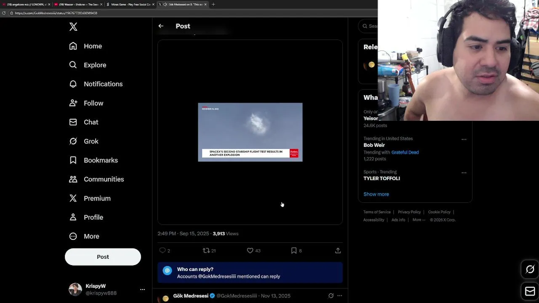This screenshot has width=539, height=303.
Task: Click the reply icon with 2 replies
Action: click(163, 250)
